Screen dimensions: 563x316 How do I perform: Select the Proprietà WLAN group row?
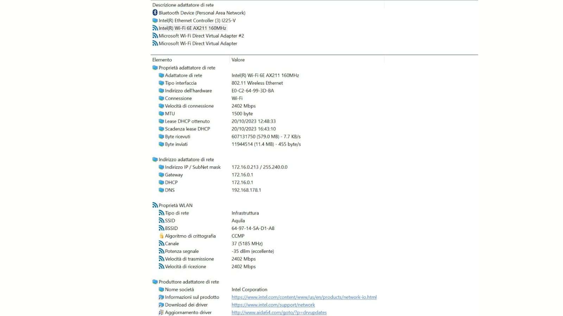pos(172,205)
